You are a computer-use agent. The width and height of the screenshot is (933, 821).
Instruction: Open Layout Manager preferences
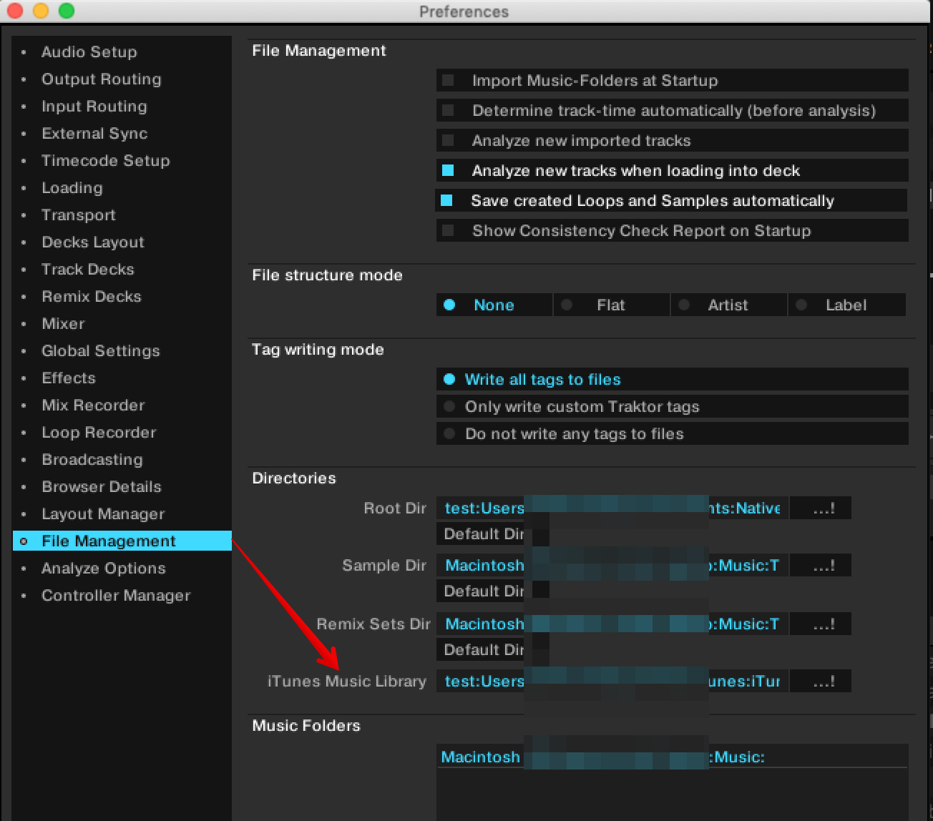tap(103, 514)
